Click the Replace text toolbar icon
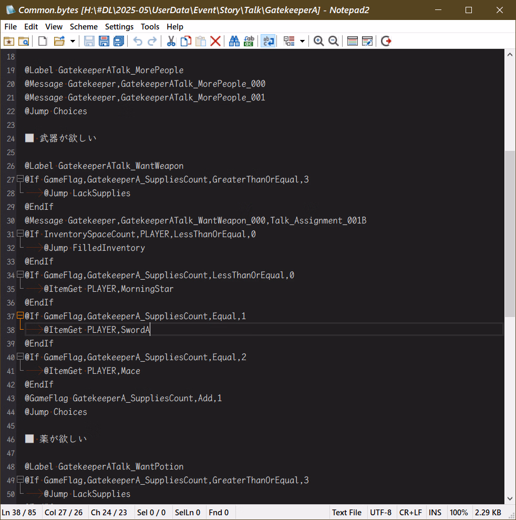 click(249, 41)
